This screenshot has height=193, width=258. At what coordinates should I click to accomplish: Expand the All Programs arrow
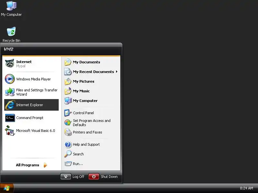45,165
